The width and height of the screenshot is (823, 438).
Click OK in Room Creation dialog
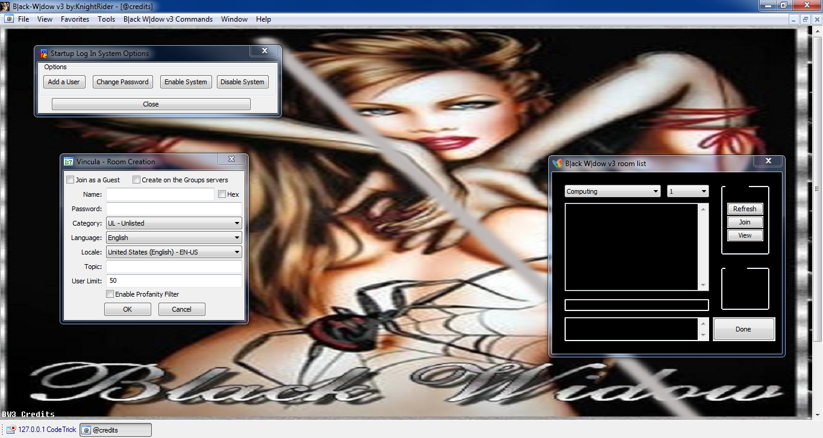(128, 309)
